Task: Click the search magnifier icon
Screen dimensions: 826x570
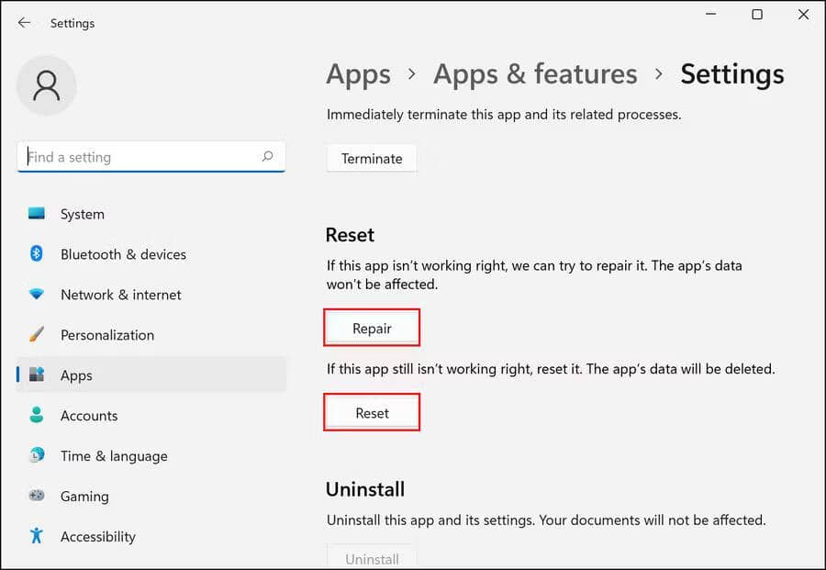Action: tap(267, 157)
